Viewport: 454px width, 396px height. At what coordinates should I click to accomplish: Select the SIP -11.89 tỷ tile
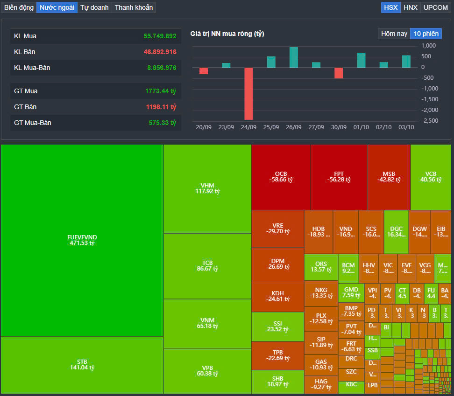[321, 342]
